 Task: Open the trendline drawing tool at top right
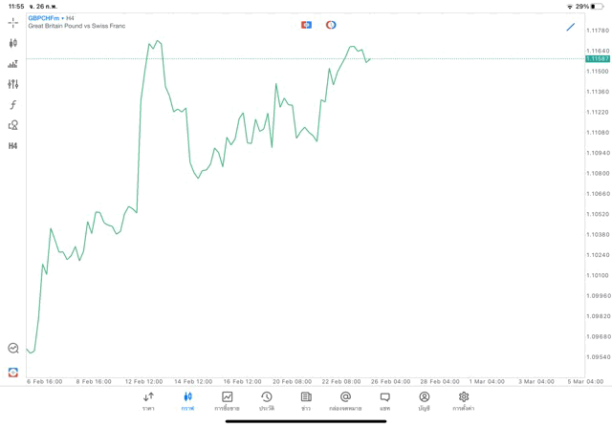[x=571, y=27]
